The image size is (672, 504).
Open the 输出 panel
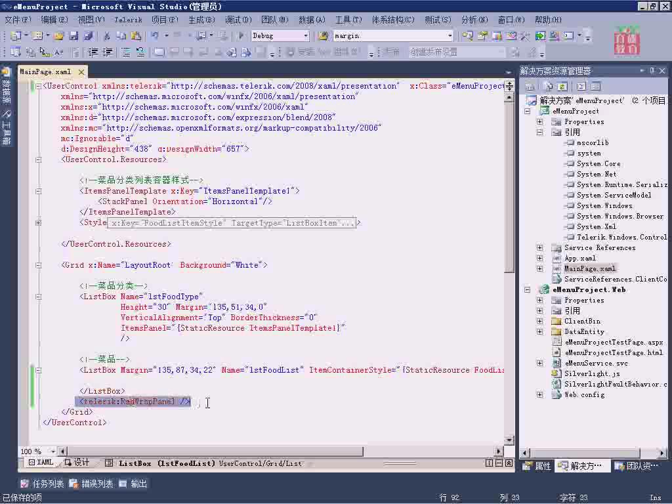point(133,484)
